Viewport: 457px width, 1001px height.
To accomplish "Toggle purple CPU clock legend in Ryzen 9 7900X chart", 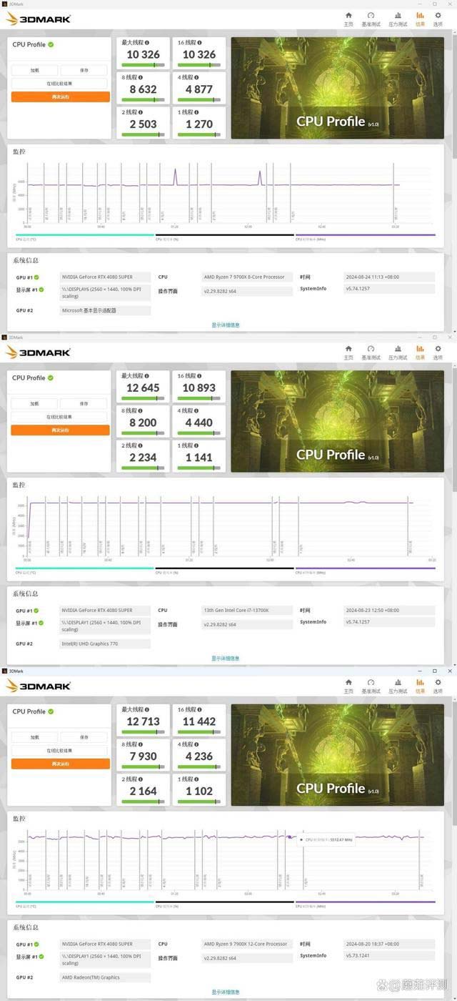I will [x=365, y=902].
